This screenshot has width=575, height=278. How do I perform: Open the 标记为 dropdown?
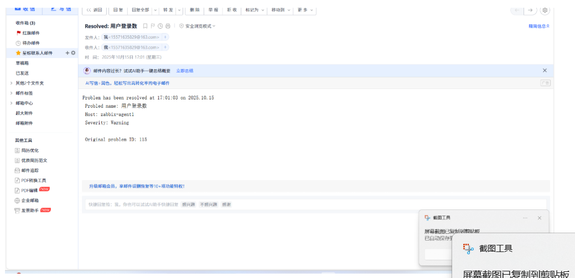coord(254,10)
